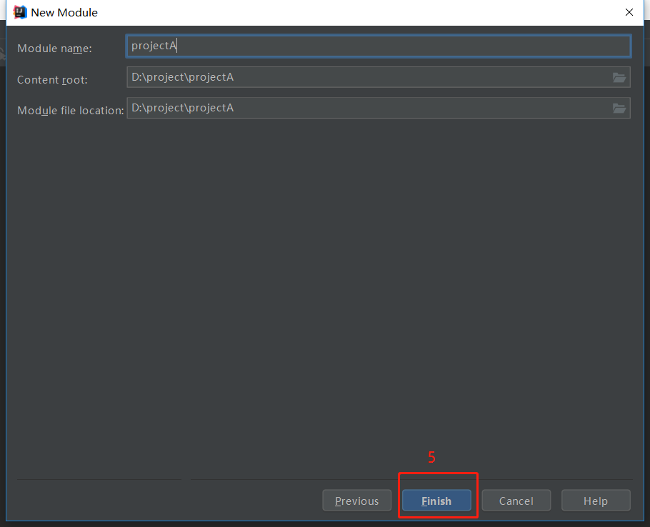
Task: Click the 'Module file location:' label
Action: (x=71, y=111)
